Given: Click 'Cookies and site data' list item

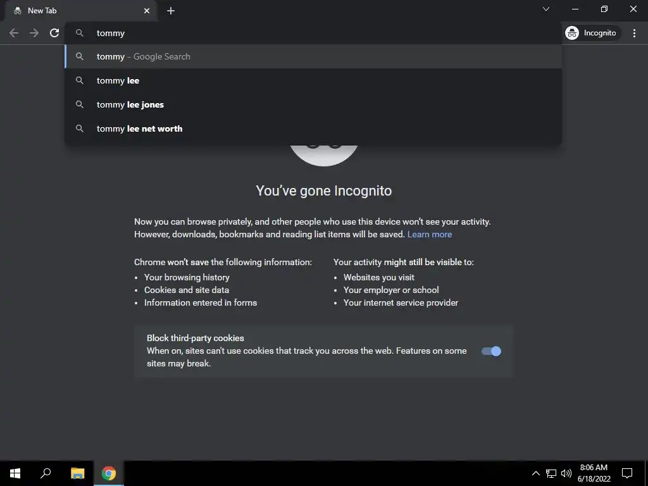Looking at the screenshot, I should (187, 290).
